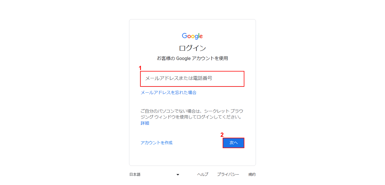Click the red annotation number 1

[140, 68]
